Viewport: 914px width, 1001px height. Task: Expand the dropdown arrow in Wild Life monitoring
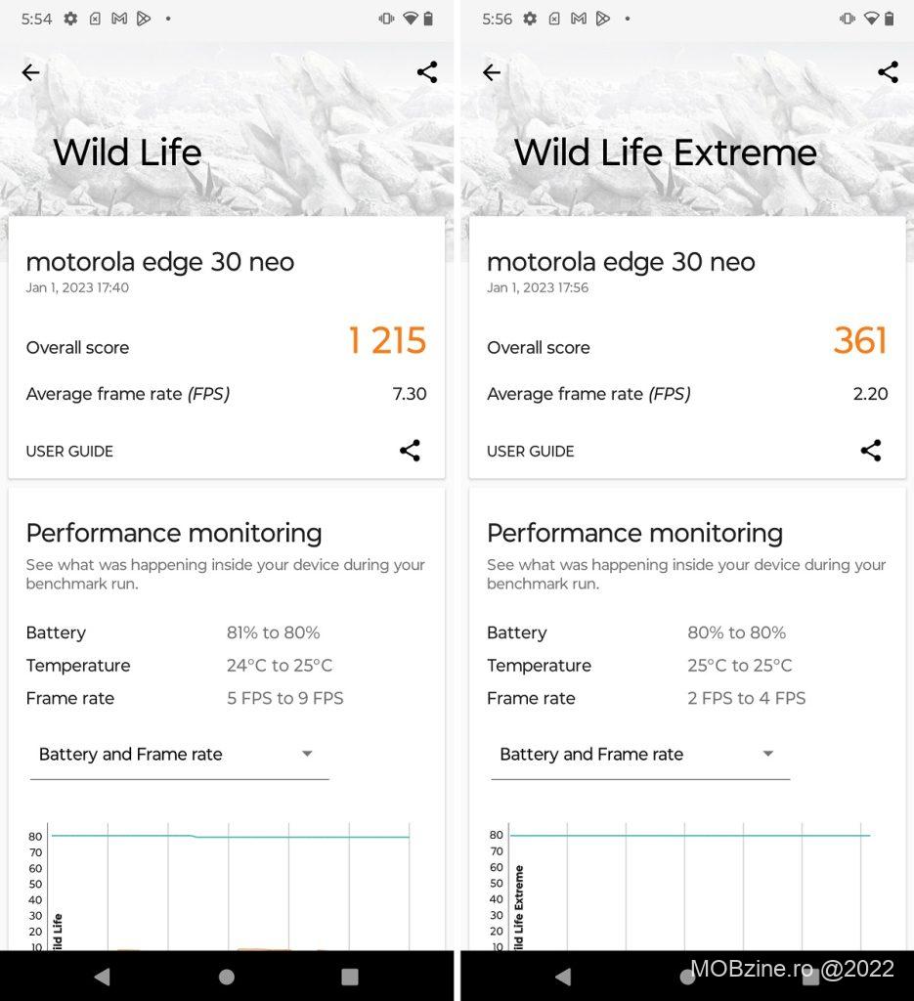pos(307,754)
